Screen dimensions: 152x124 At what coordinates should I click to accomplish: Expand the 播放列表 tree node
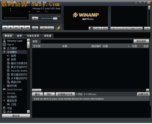[x=4, y=86]
